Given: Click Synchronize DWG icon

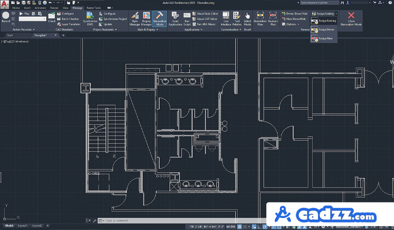Looking at the screenshot, I should 90,19.
